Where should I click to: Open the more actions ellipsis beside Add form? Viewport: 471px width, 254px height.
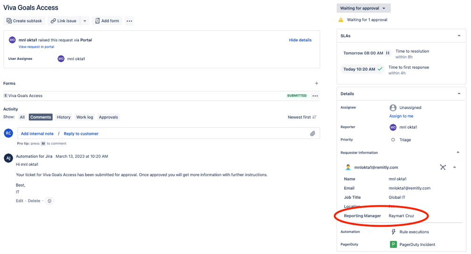[x=129, y=21]
